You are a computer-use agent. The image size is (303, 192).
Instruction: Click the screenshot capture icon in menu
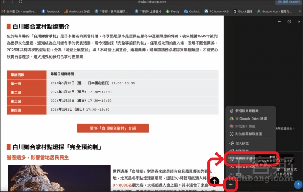[x=231, y=134]
